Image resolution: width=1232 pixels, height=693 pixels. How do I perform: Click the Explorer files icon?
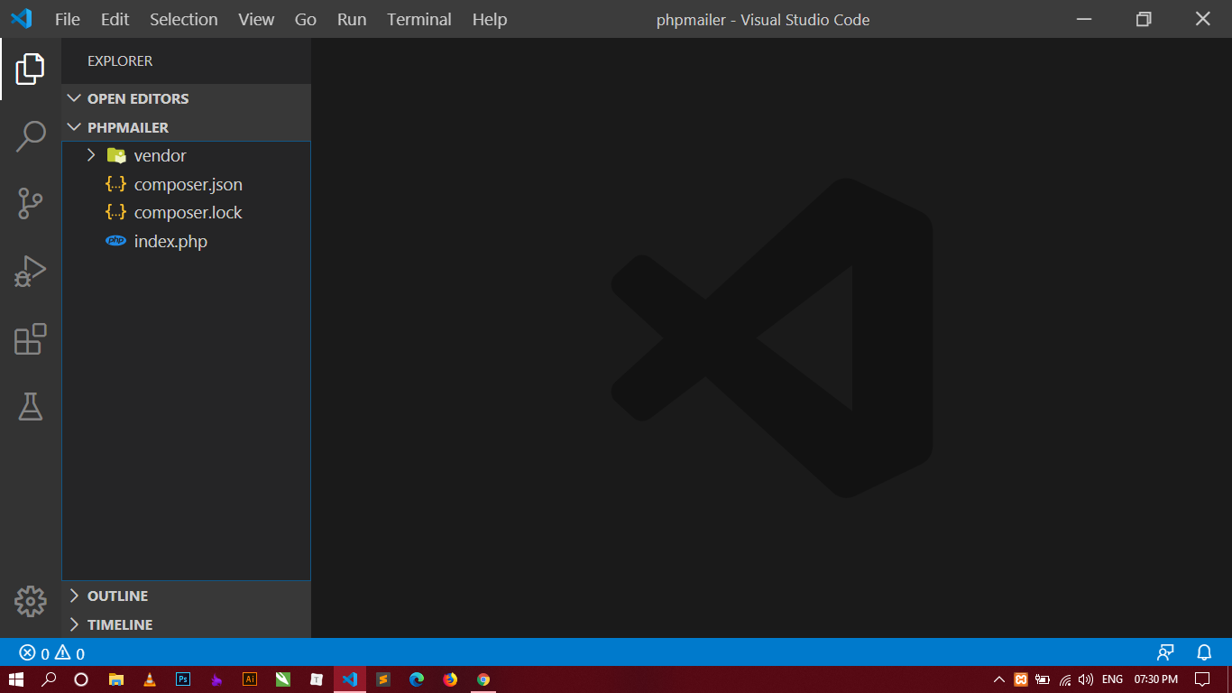(31, 69)
